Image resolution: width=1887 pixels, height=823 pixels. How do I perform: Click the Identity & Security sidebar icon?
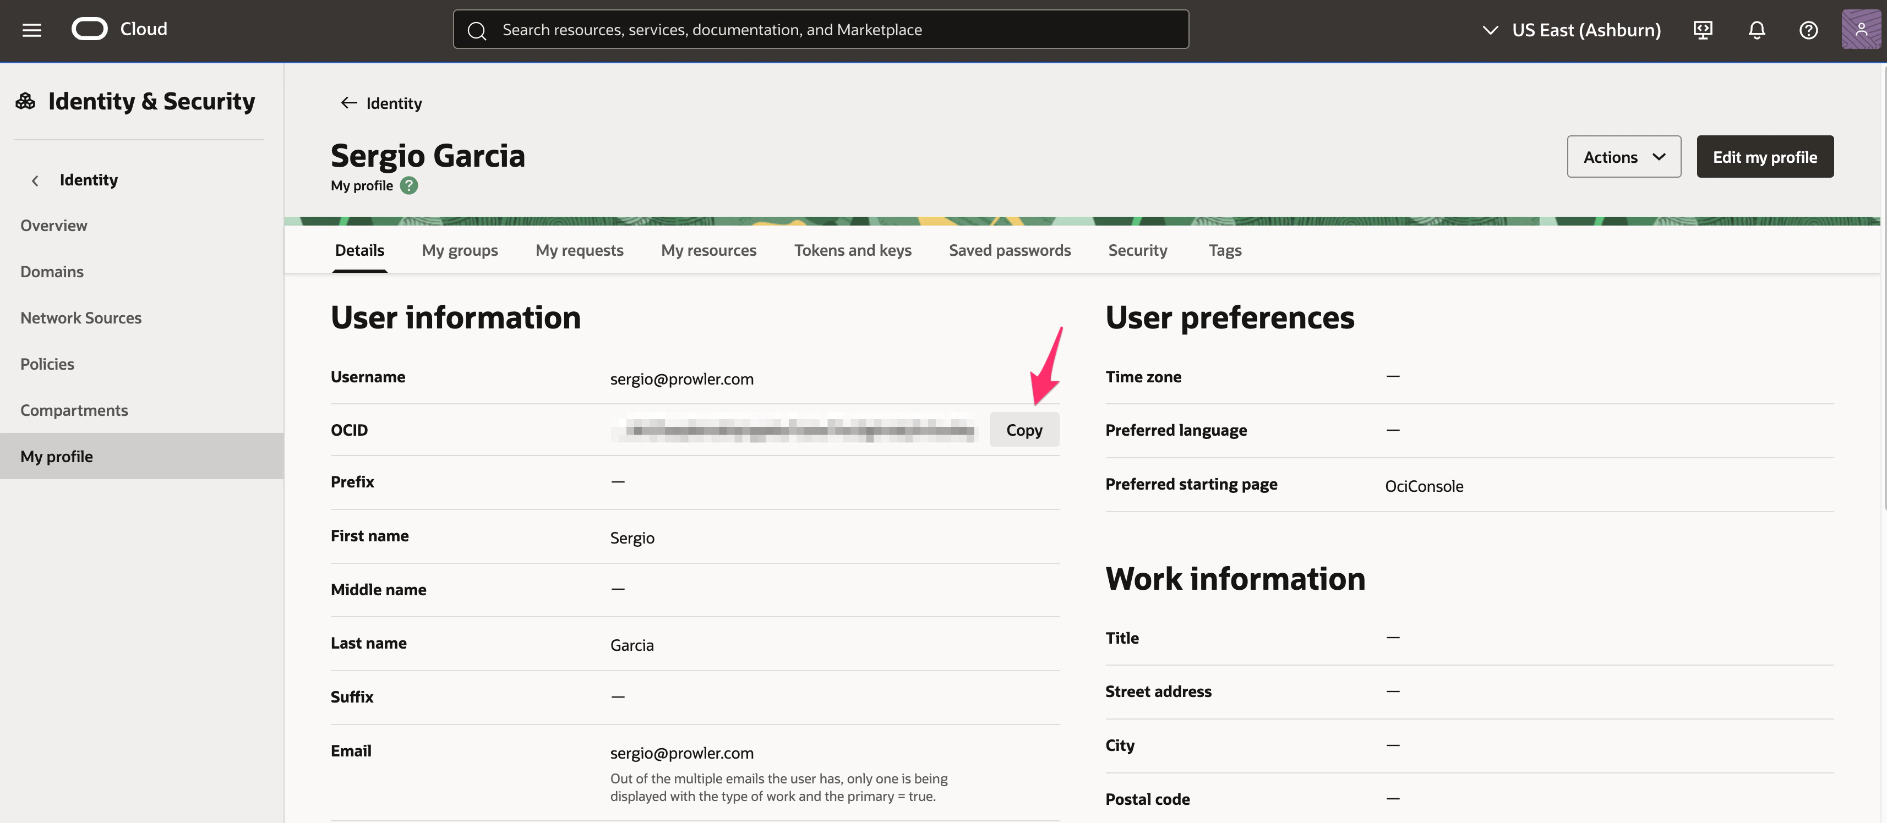click(25, 100)
